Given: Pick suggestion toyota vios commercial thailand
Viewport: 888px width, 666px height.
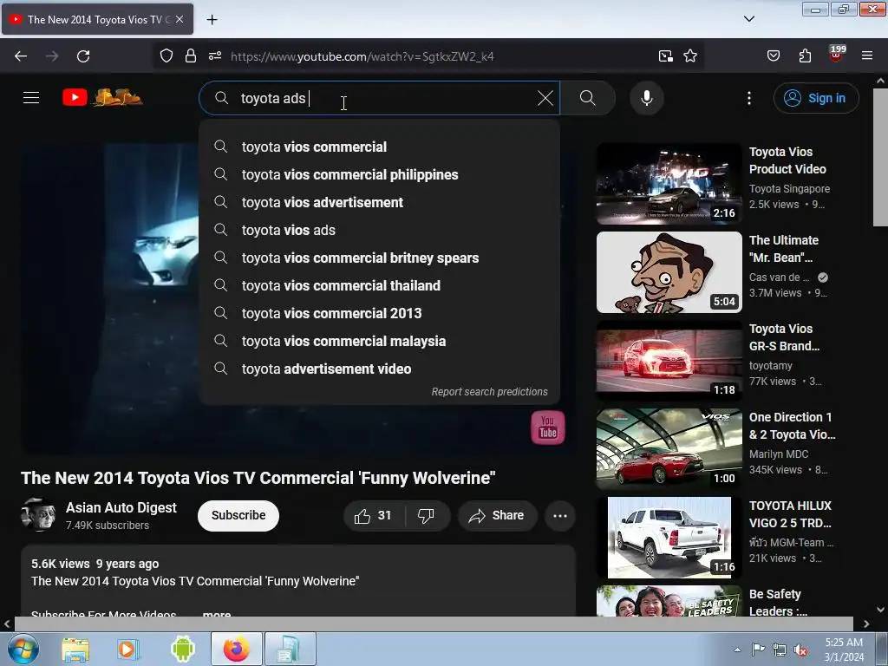Looking at the screenshot, I should [x=380, y=285].
